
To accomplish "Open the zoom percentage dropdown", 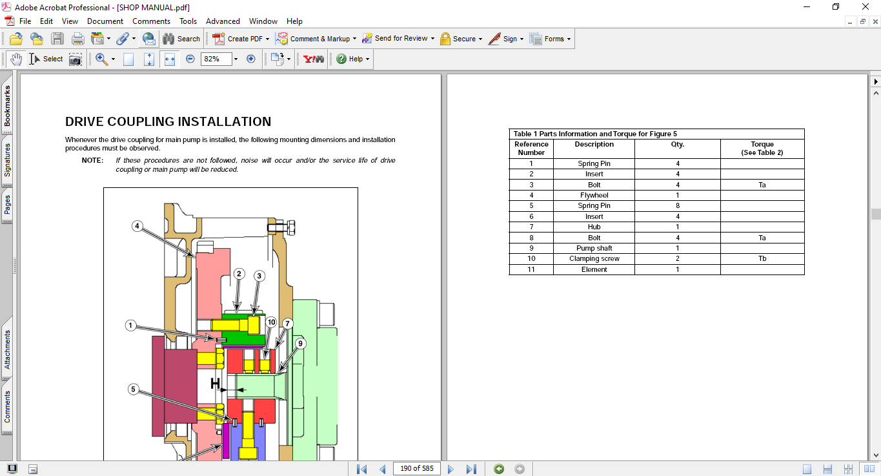I will coord(236,59).
